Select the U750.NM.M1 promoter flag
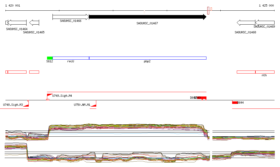 93,105
